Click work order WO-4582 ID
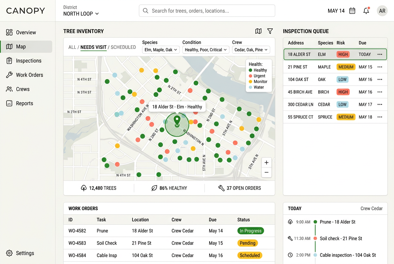This screenshot has width=394, height=264. 77,231
